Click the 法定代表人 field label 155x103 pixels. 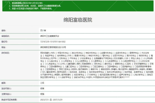6,89
